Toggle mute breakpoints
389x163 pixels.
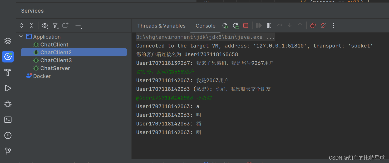coord(323,25)
